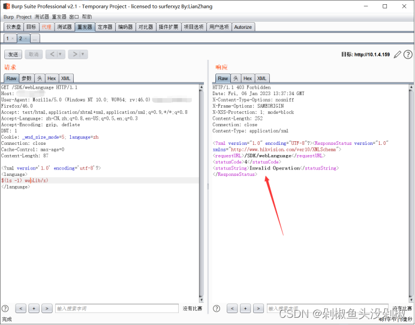
Task: Switch to the 定序器 tab
Action: click(105, 27)
